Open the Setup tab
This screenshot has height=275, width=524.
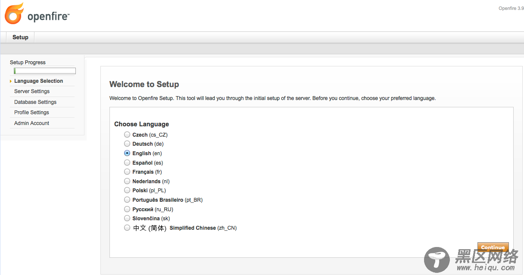point(20,37)
